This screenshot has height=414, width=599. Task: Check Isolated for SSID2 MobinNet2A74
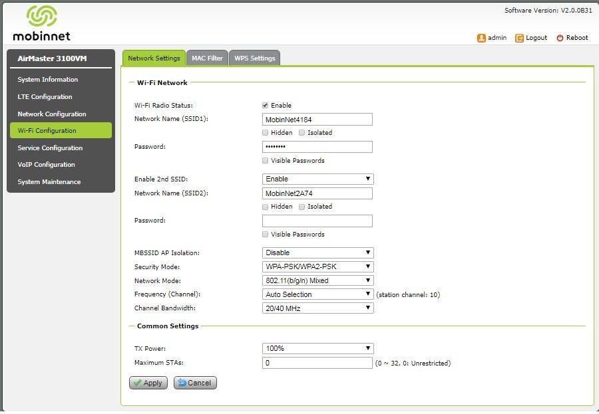pos(301,207)
